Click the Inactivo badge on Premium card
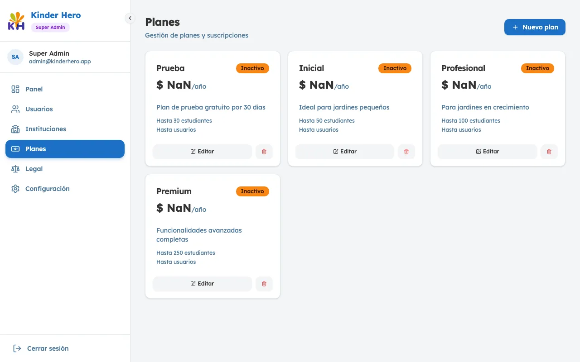Viewport: 580px width, 362px height. 252,191
